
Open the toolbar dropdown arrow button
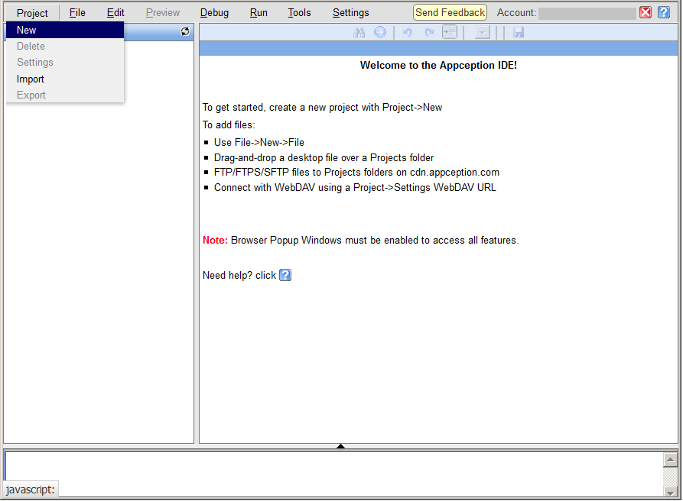click(x=482, y=33)
